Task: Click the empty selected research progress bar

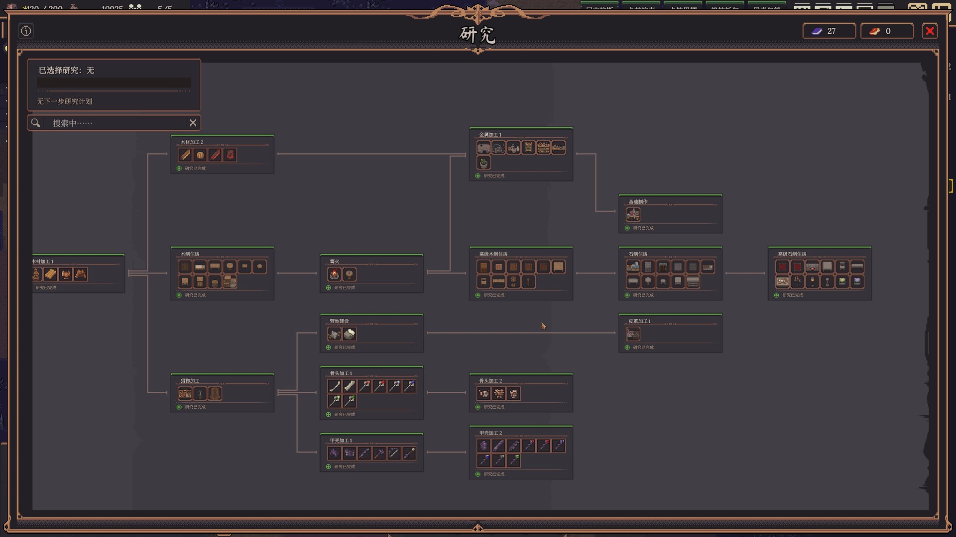Action: click(114, 83)
